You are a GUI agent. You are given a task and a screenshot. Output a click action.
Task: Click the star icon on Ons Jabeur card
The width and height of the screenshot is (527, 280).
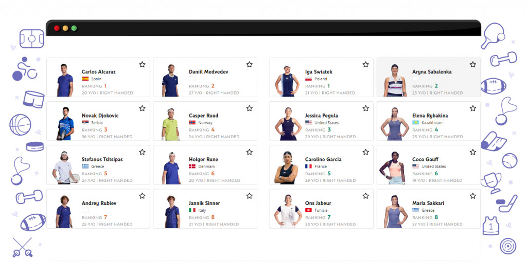pos(365,196)
